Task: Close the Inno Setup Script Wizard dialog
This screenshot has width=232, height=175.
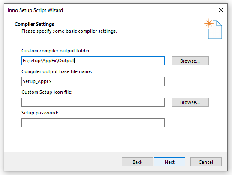Action: click(220, 10)
